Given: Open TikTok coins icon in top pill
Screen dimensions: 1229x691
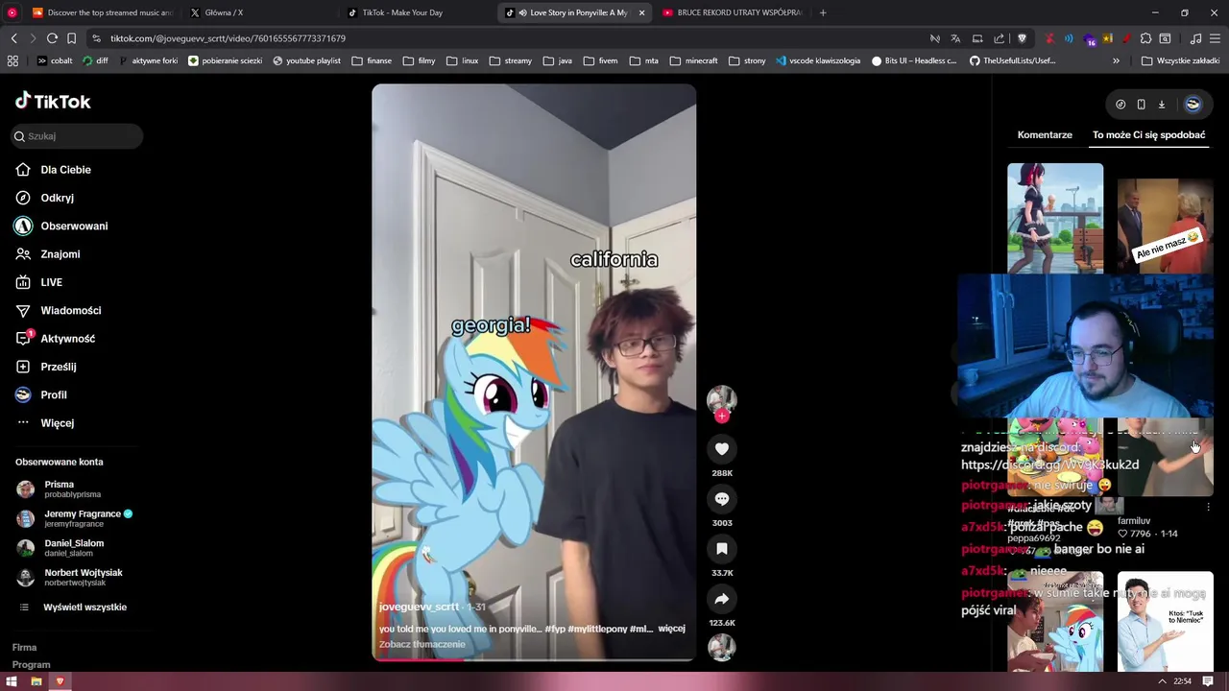Looking at the screenshot, I should coord(1121,105).
